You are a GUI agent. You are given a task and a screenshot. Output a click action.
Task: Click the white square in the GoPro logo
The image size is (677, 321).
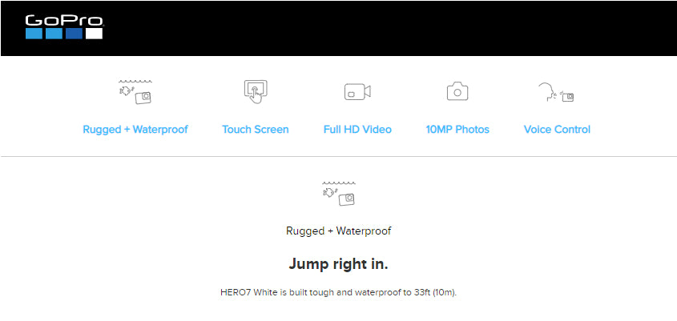(x=94, y=34)
